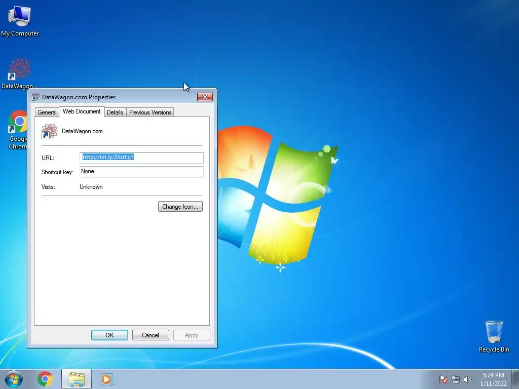The image size is (519, 389).
Task: Open the Windows Start menu orb
Action: 14,379
